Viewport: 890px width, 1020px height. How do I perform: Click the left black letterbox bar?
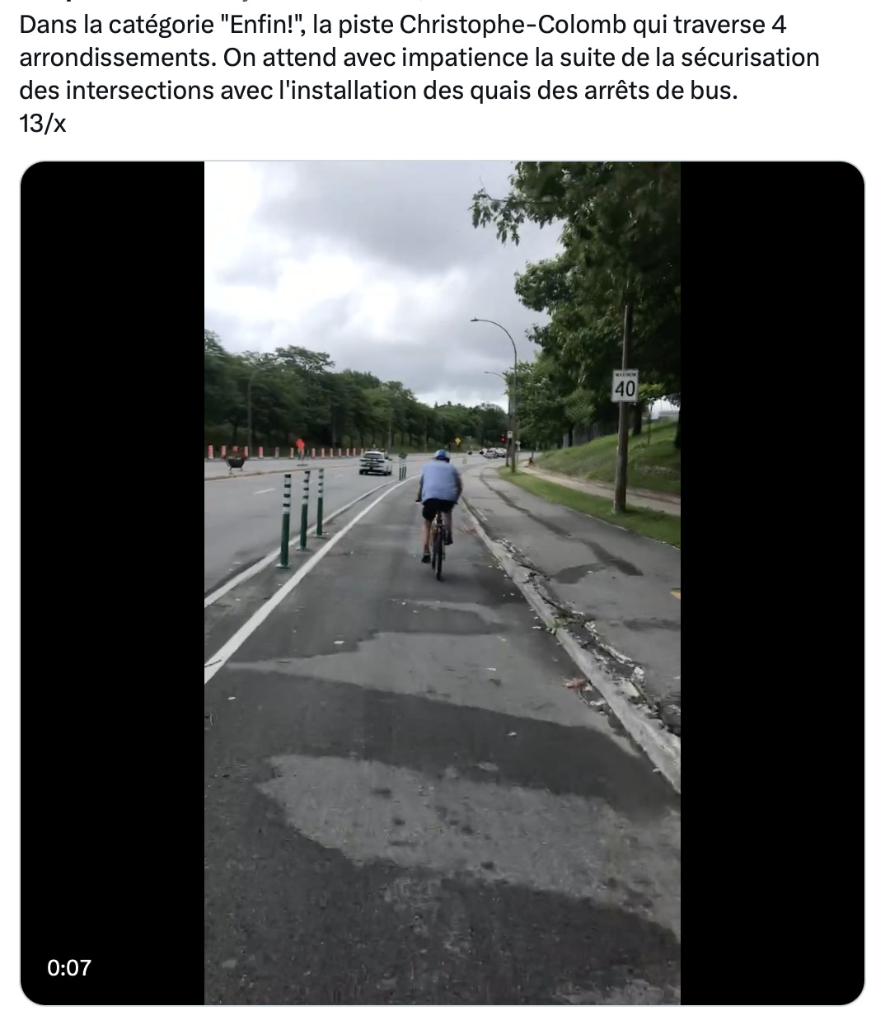[x=113, y=583]
